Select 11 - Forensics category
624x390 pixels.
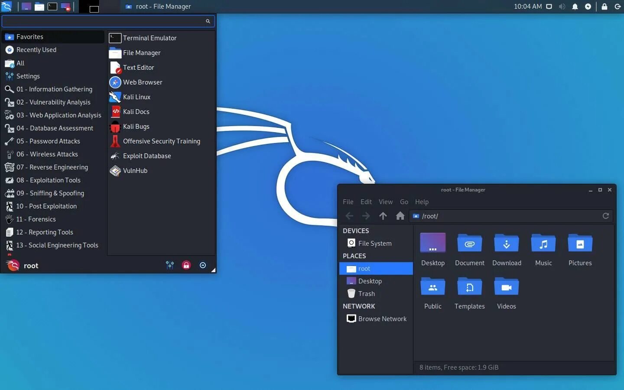click(x=53, y=219)
